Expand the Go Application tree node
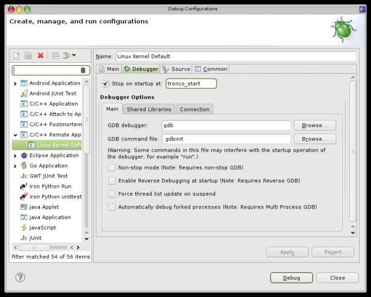 pos(15,166)
